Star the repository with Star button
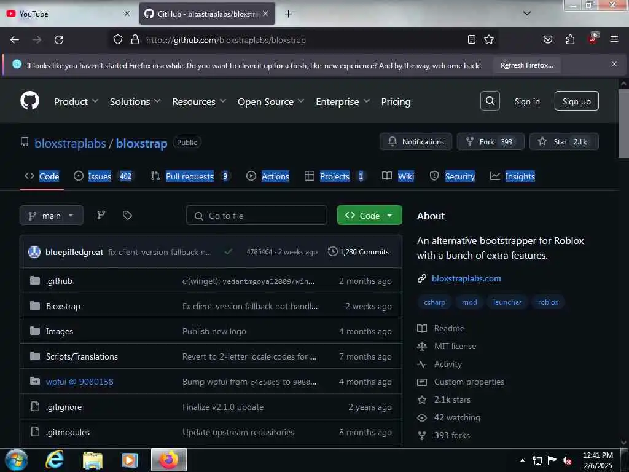The height and width of the screenshot is (472, 629). click(x=564, y=142)
